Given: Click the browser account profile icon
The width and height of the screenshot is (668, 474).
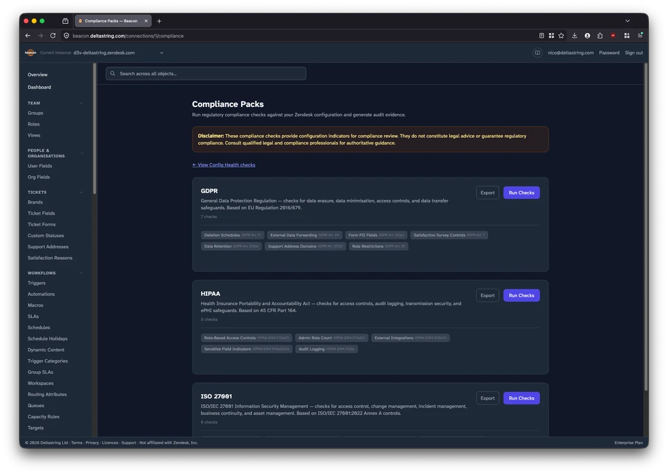Looking at the screenshot, I should click(588, 36).
